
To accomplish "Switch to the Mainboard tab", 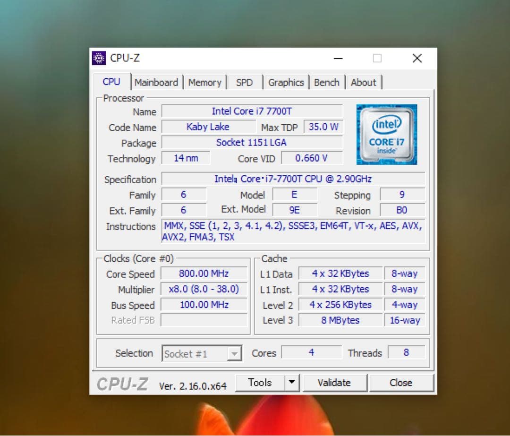I will [x=156, y=83].
